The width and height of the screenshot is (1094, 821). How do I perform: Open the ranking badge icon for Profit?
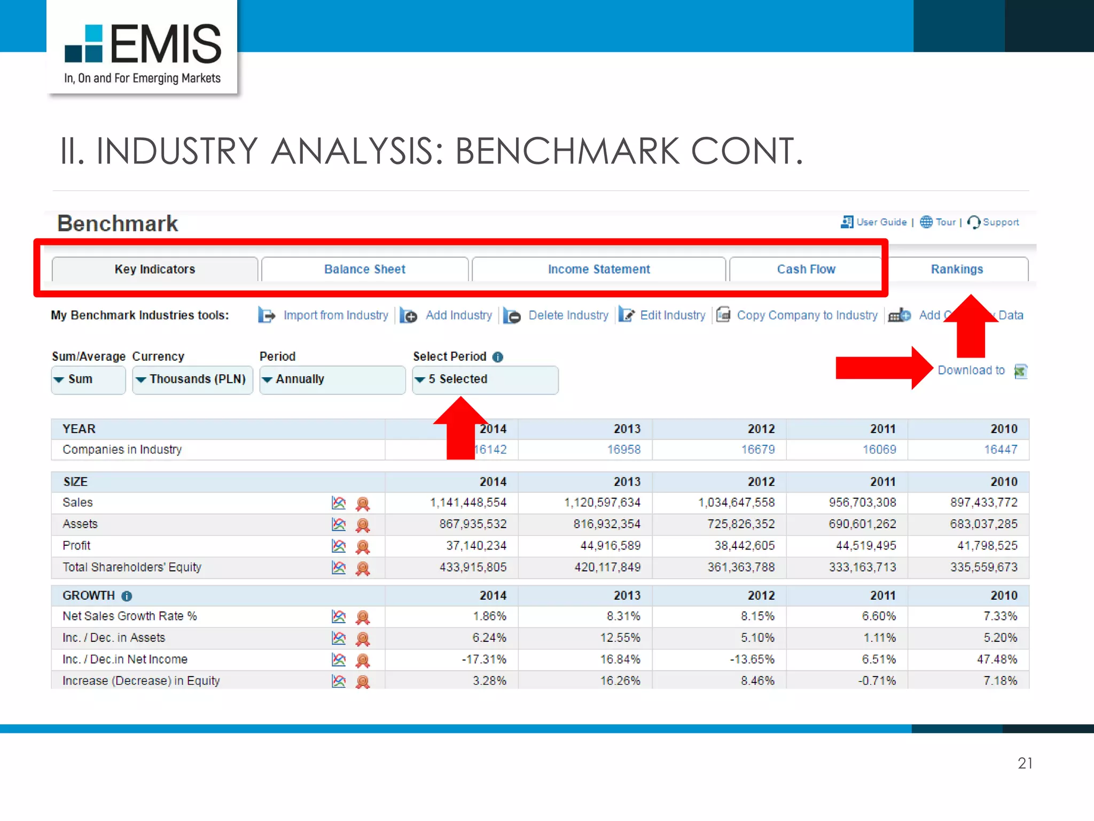363,546
